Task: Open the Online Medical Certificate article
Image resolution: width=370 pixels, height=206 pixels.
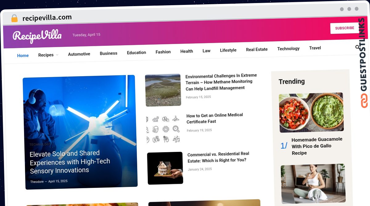Action: 215,118
